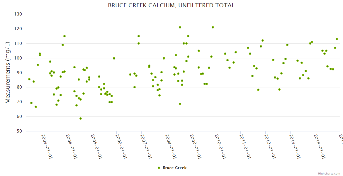
Task: Click the rightmost data point near 113 mg/L
Action: pos(337,39)
